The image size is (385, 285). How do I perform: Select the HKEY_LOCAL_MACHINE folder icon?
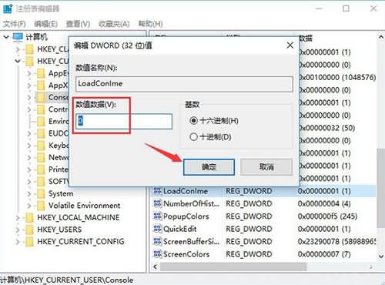point(29,217)
